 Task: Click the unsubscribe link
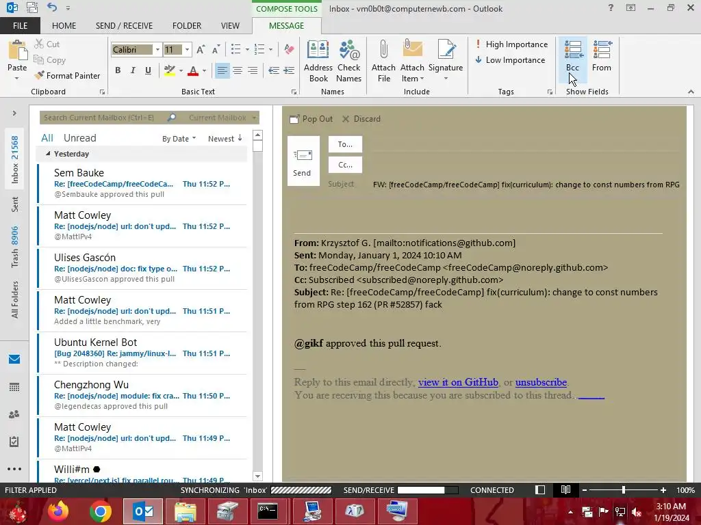click(541, 382)
